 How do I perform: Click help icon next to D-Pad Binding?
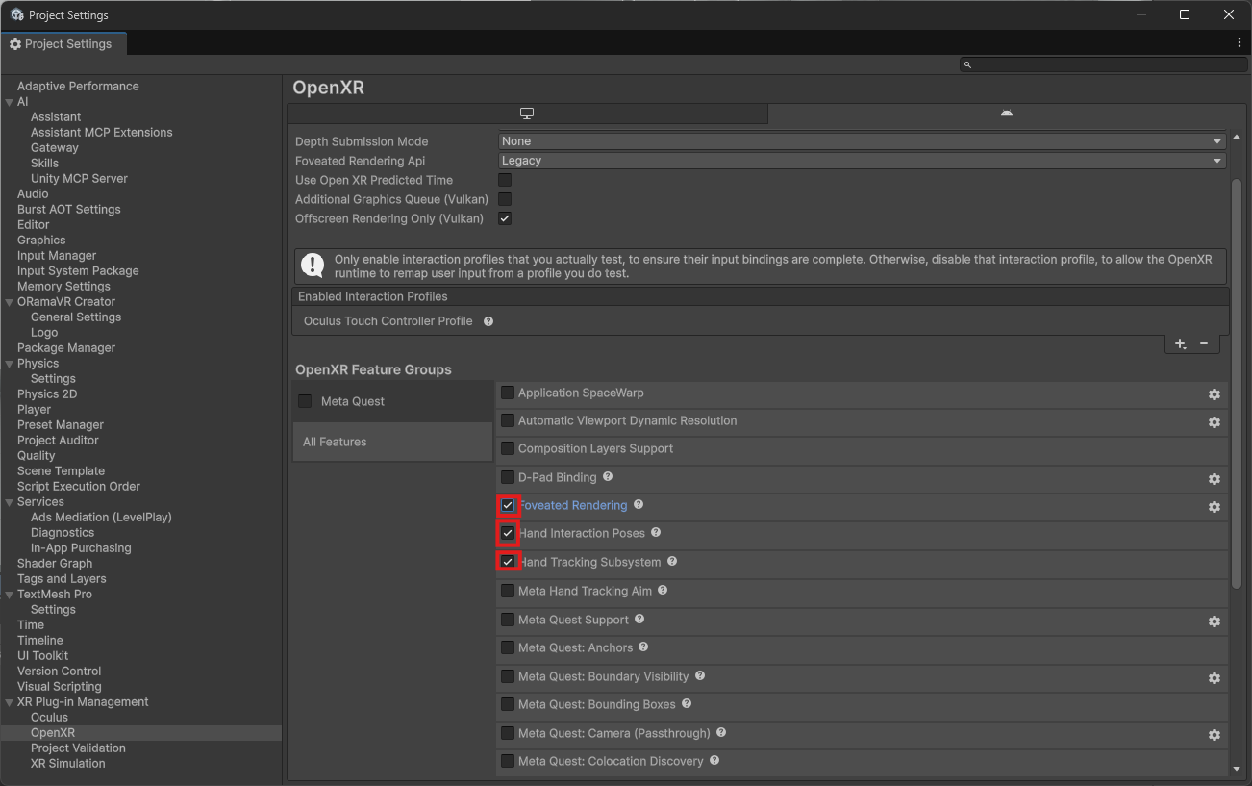[608, 476]
